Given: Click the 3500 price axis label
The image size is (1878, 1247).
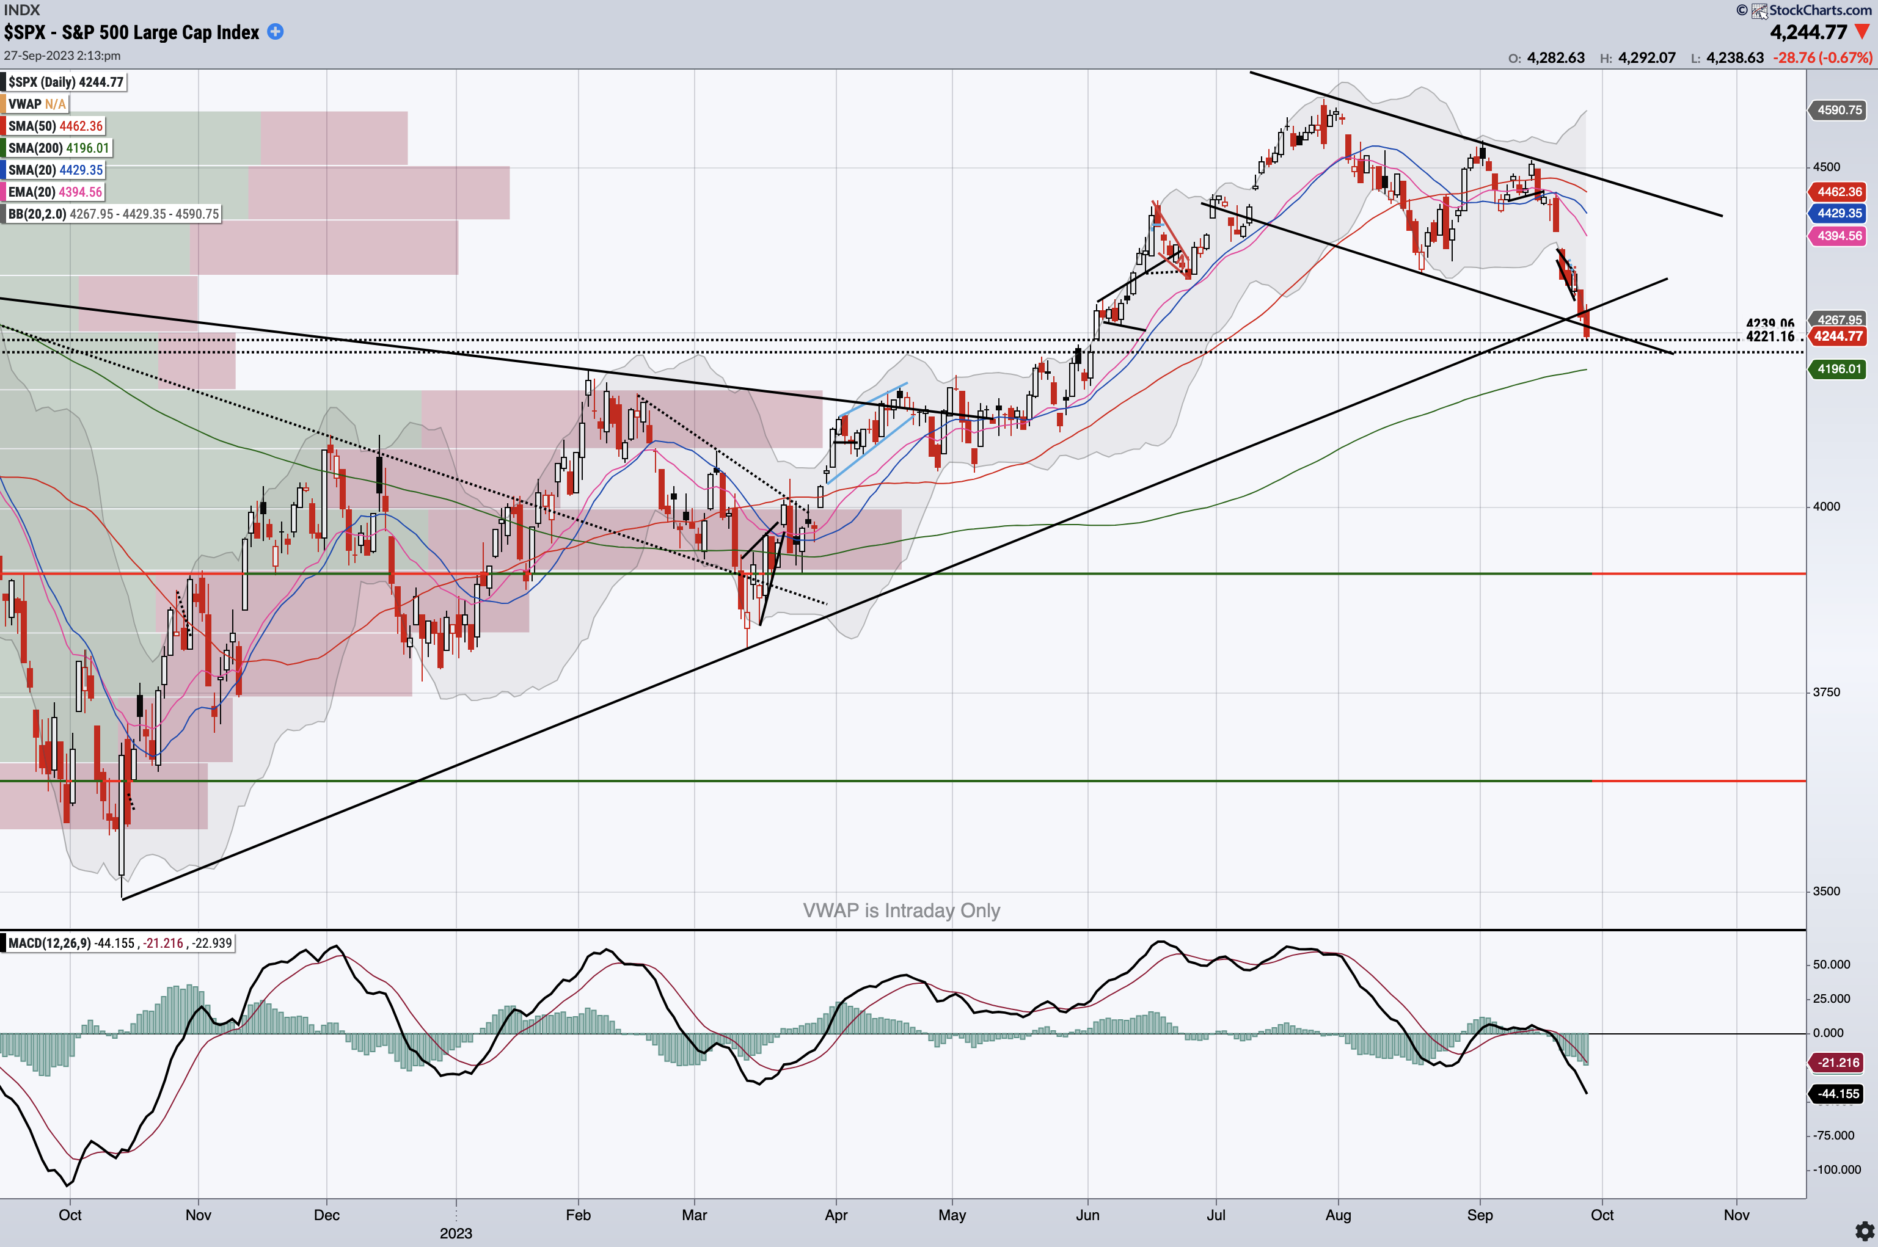Looking at the screenshot, I should 1826,892.
